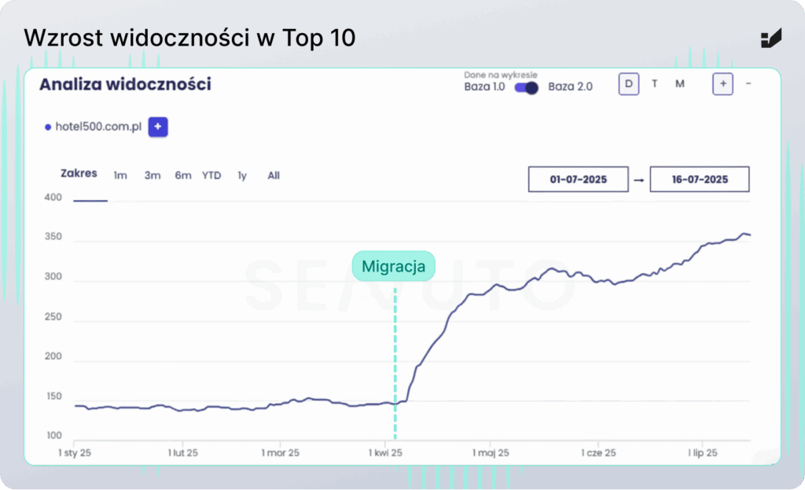Switch to the T weekly granularity option
The image size is (805, 490).
(655, 84)
